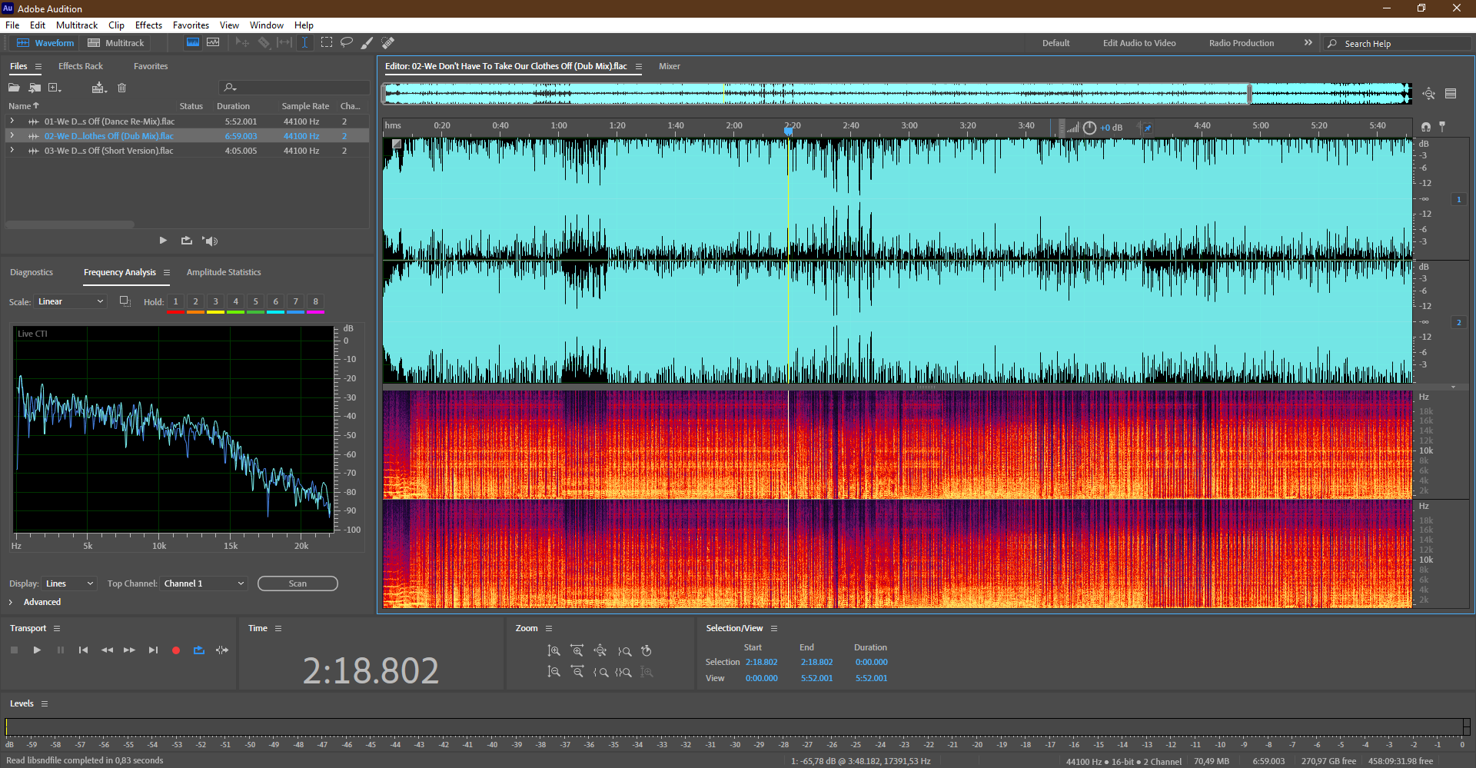Expand 03-We D...s Off (Short Version).flac row
The height and width of the screenshot is (768, 1476).
pyautogui.click(x=12, y=150)
